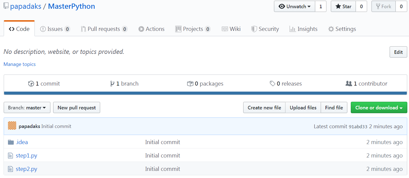409x178 pixels.
Task: Click the contributors people icon
Action: point(349,84)
